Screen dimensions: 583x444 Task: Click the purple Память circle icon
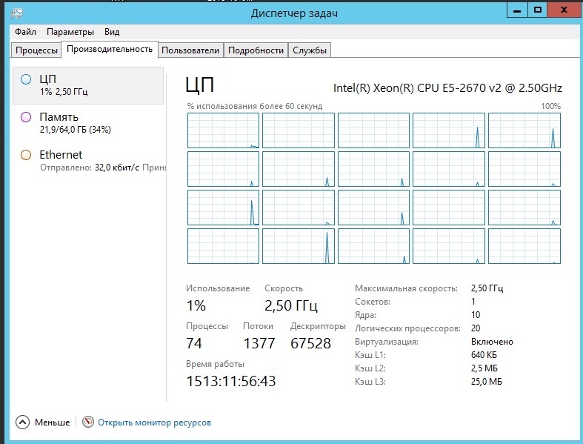[x=26, y=117]
